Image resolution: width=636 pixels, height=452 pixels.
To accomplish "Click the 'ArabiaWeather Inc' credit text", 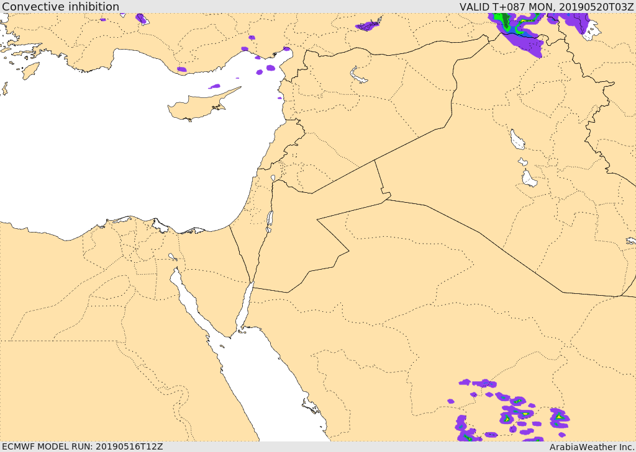I will [591, 447].
